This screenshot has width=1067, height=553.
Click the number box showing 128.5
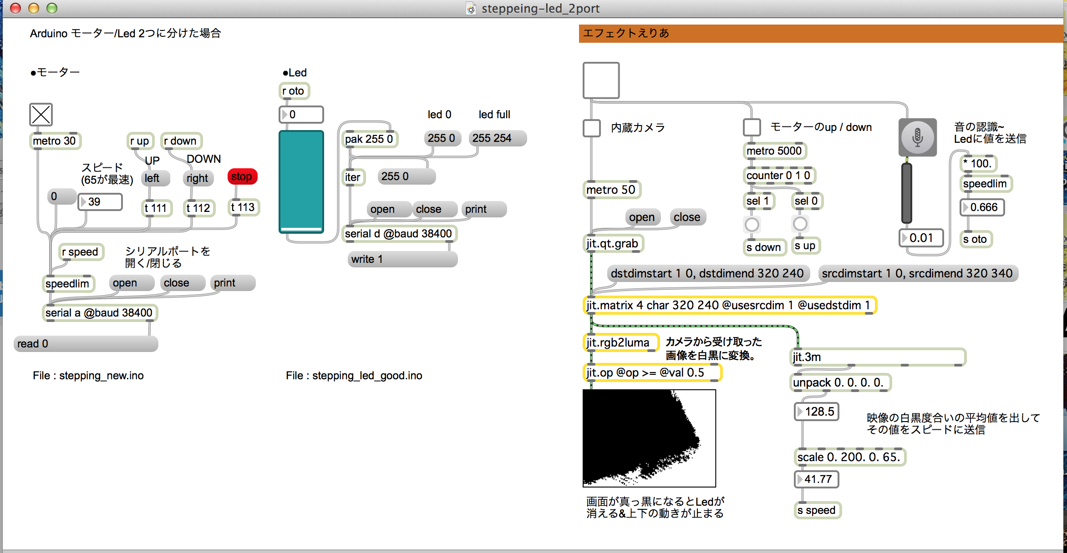point(817,412)
